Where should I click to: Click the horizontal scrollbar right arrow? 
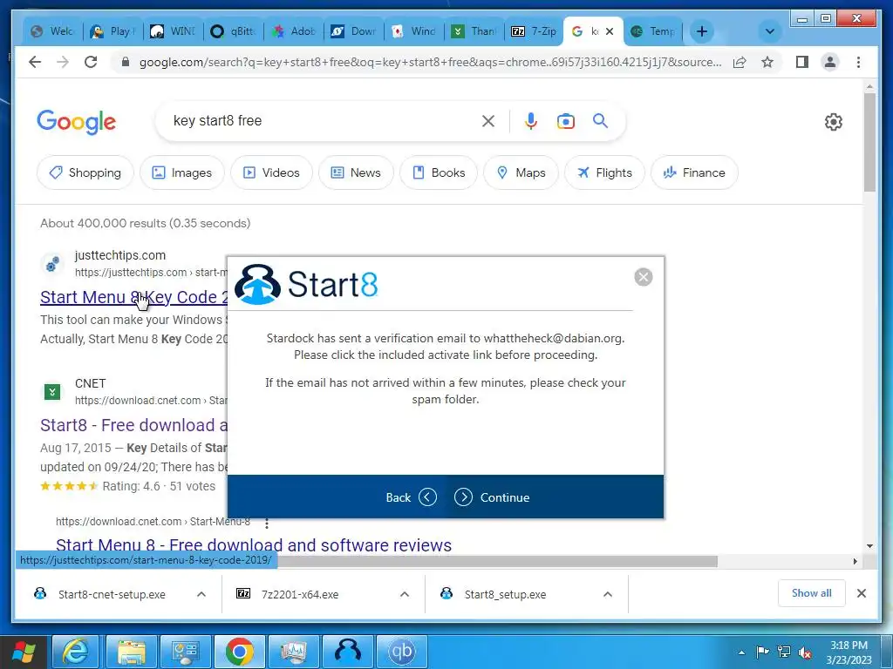pos(855,562)
